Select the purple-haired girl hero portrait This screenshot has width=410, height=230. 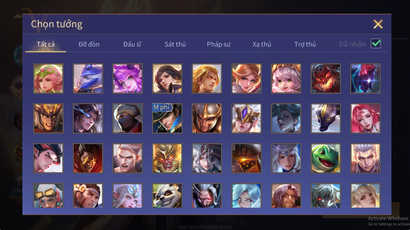pyautogui.click(x=128, y=78)
